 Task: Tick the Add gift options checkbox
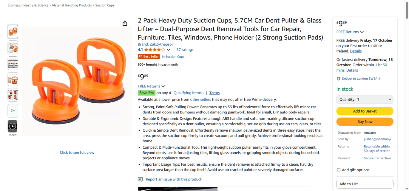339,170
